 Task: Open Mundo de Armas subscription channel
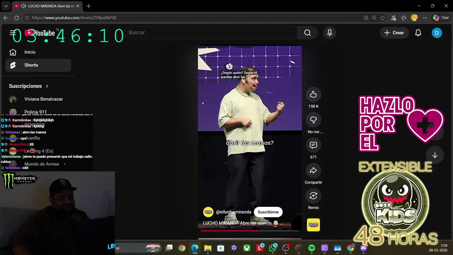(x=38, y=164)
